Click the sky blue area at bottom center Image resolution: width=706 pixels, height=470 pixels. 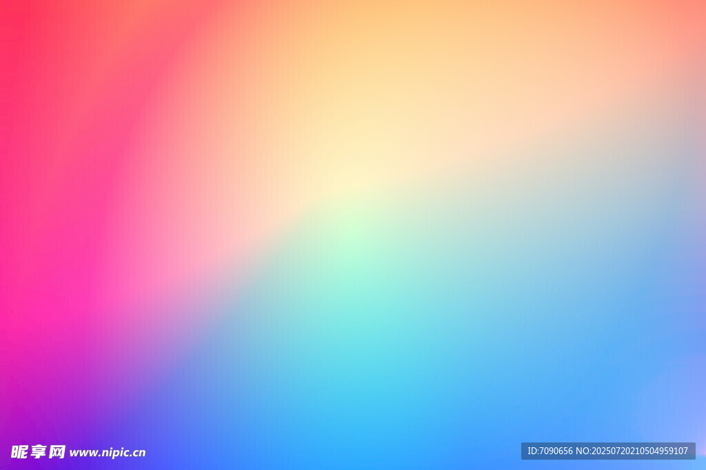point(359,440)
